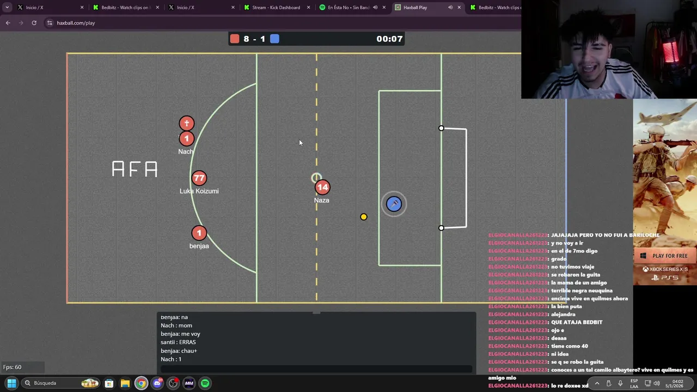
Task: Show hidden system tray icons
Action: tap(597, 383)
